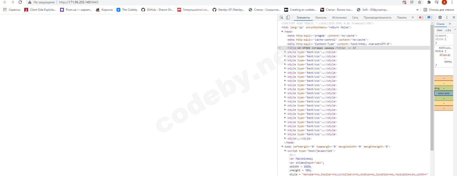Click the address bar URL 171.96.203.140:9443

click(79, 2)
